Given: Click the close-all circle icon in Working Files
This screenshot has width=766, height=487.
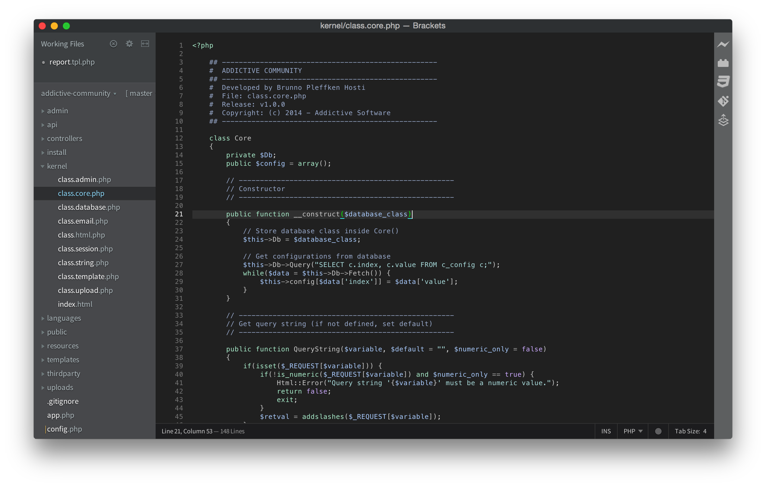Looking at the screenshot, I should (x=113, y=44).
